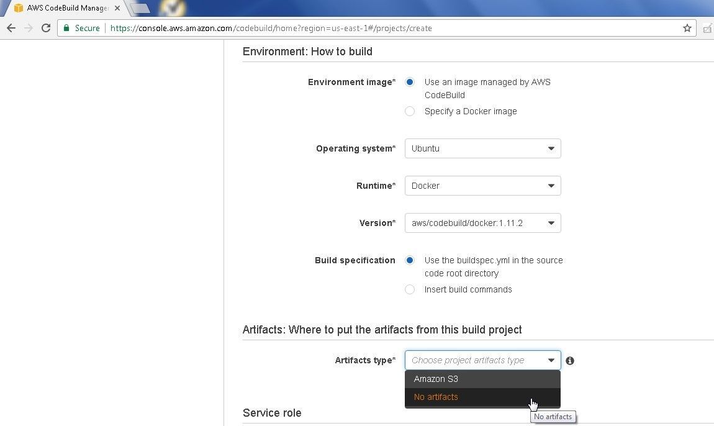This screenshot has width=714, height=426.
Task: Click the browser forward arrow
Action: [29, 28]
